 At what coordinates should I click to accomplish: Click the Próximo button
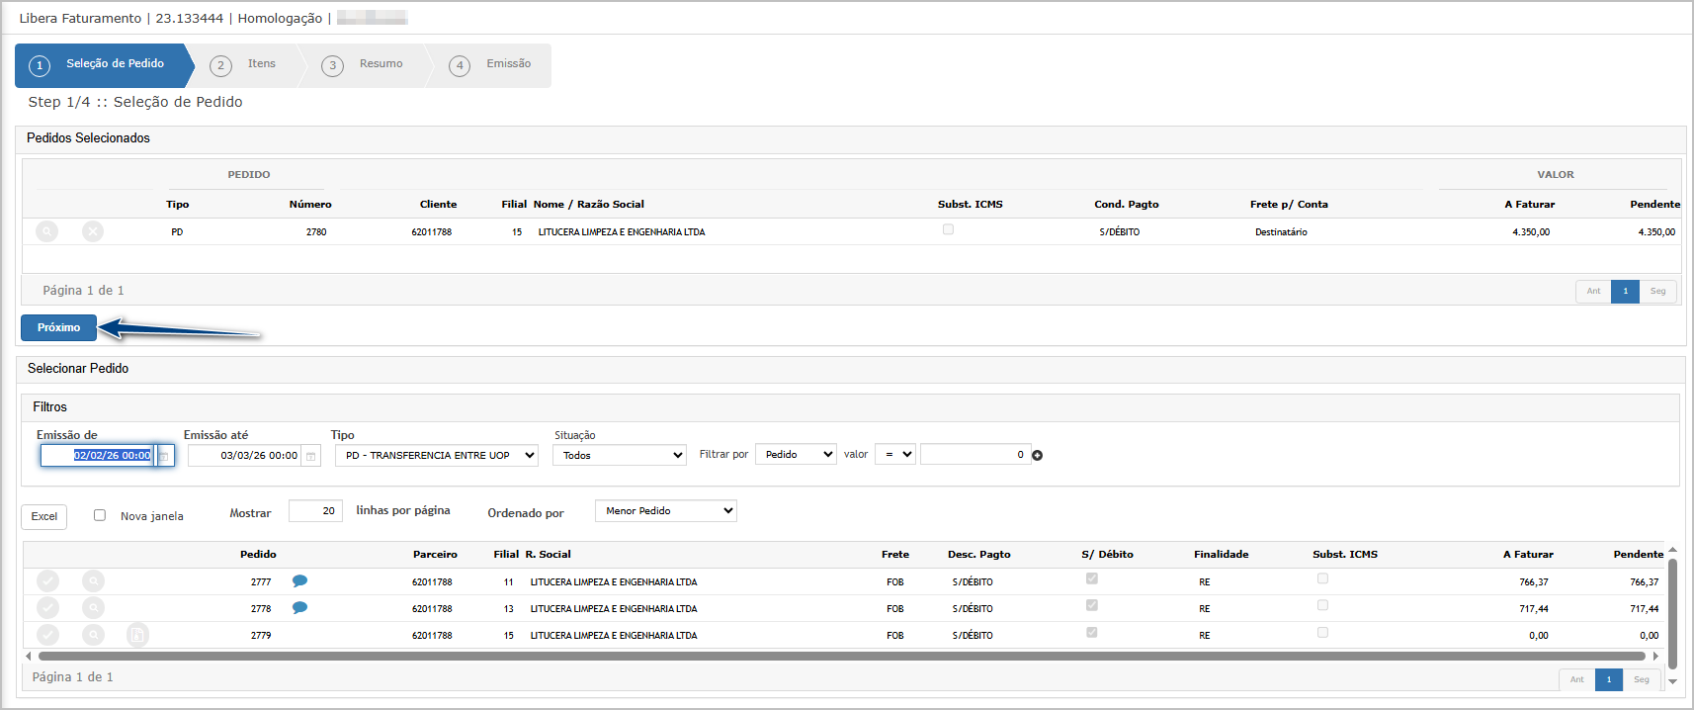pos(59,327)
